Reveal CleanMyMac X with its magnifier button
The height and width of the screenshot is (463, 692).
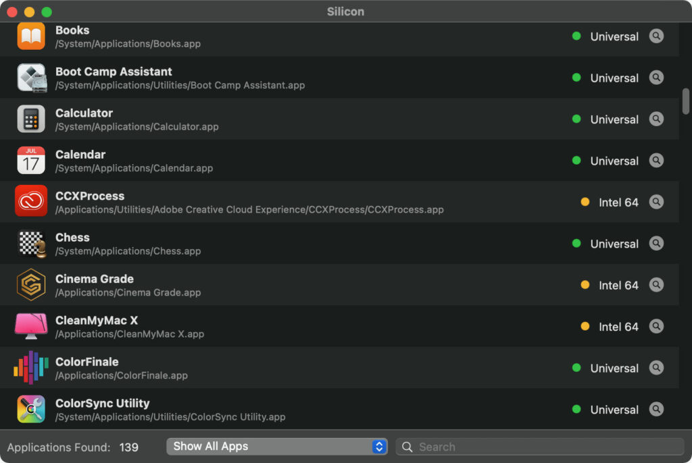pyautogui.click(x=656, y=326)
